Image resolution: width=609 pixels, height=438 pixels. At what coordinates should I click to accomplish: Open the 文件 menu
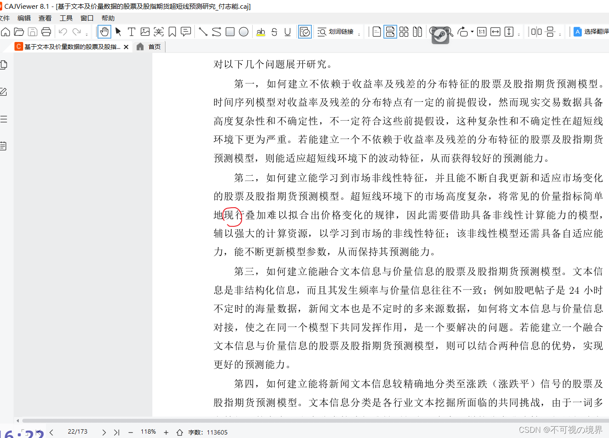[x=4, y=18]
